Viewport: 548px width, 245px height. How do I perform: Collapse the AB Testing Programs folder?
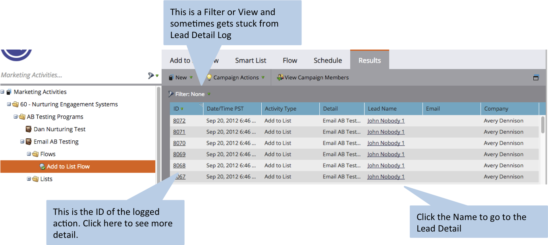pyautogui.click(x=15, y=117)
